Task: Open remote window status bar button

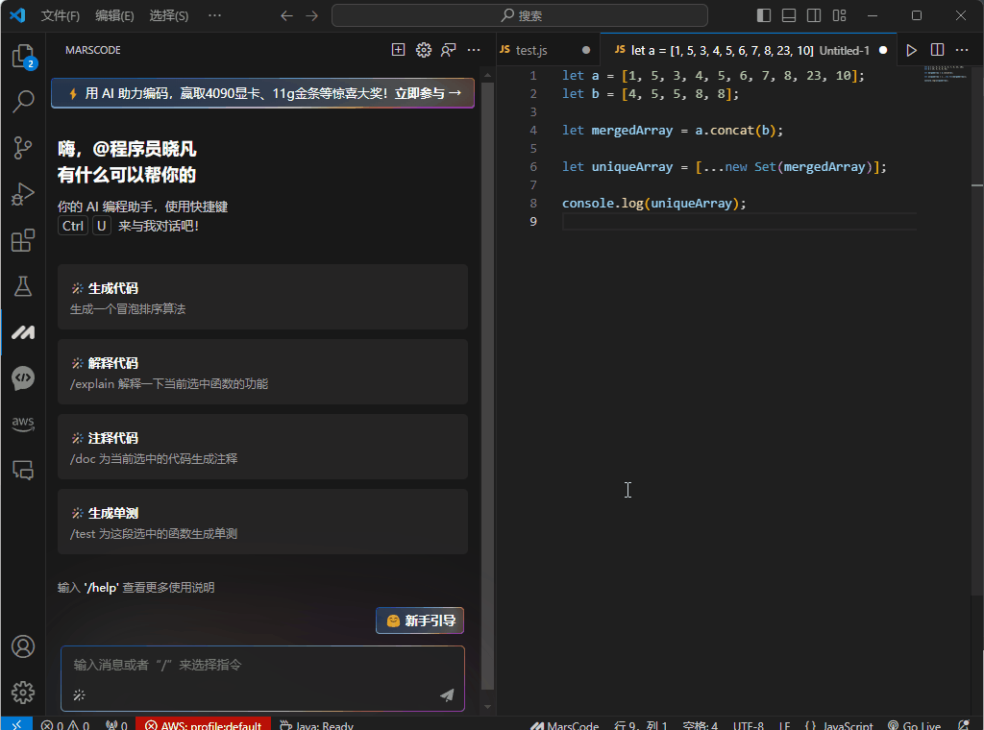Action: pyautogui.click(x=17, y=723)
